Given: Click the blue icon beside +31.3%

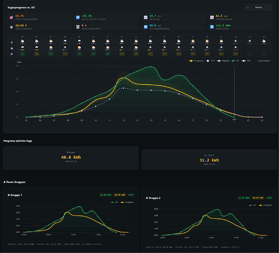Looking at the screenshot, I should 78,17.
